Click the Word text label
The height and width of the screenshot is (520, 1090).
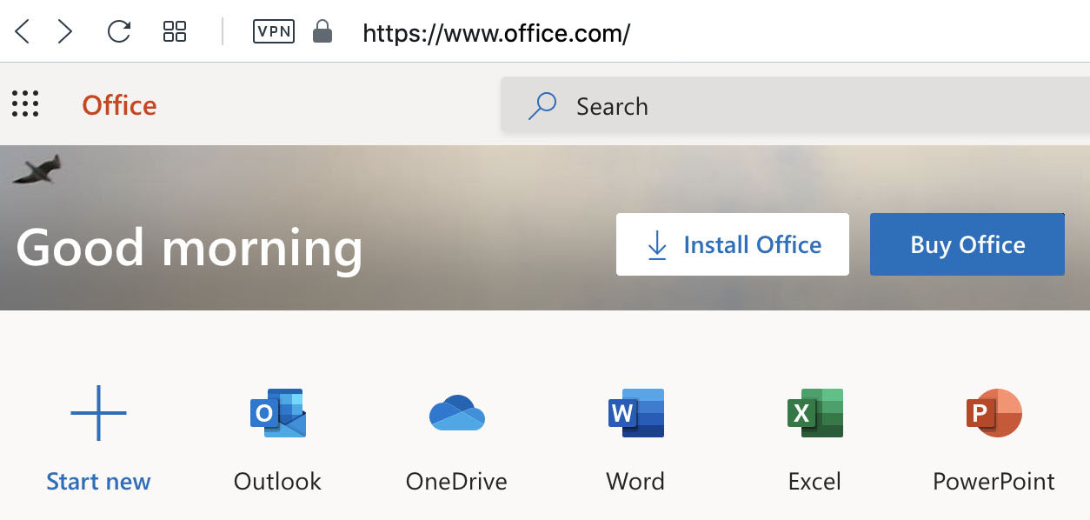(635, 481)
